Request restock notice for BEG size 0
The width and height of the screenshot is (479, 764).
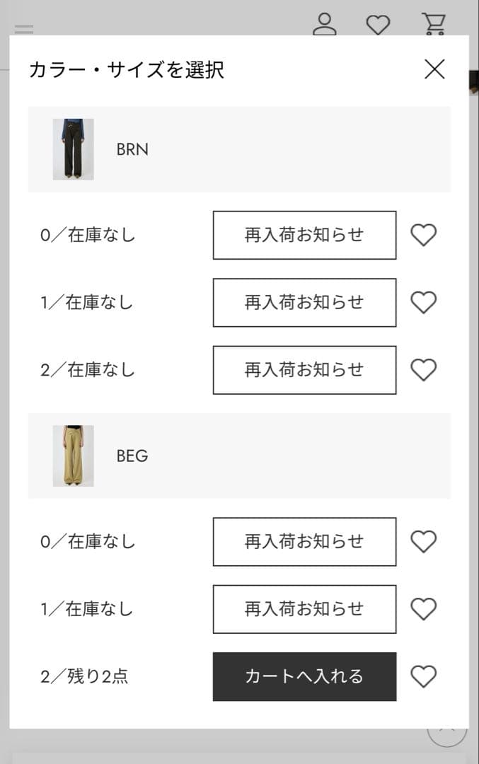304,542
